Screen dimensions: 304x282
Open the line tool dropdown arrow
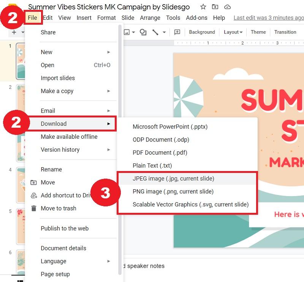coord(164,32)
